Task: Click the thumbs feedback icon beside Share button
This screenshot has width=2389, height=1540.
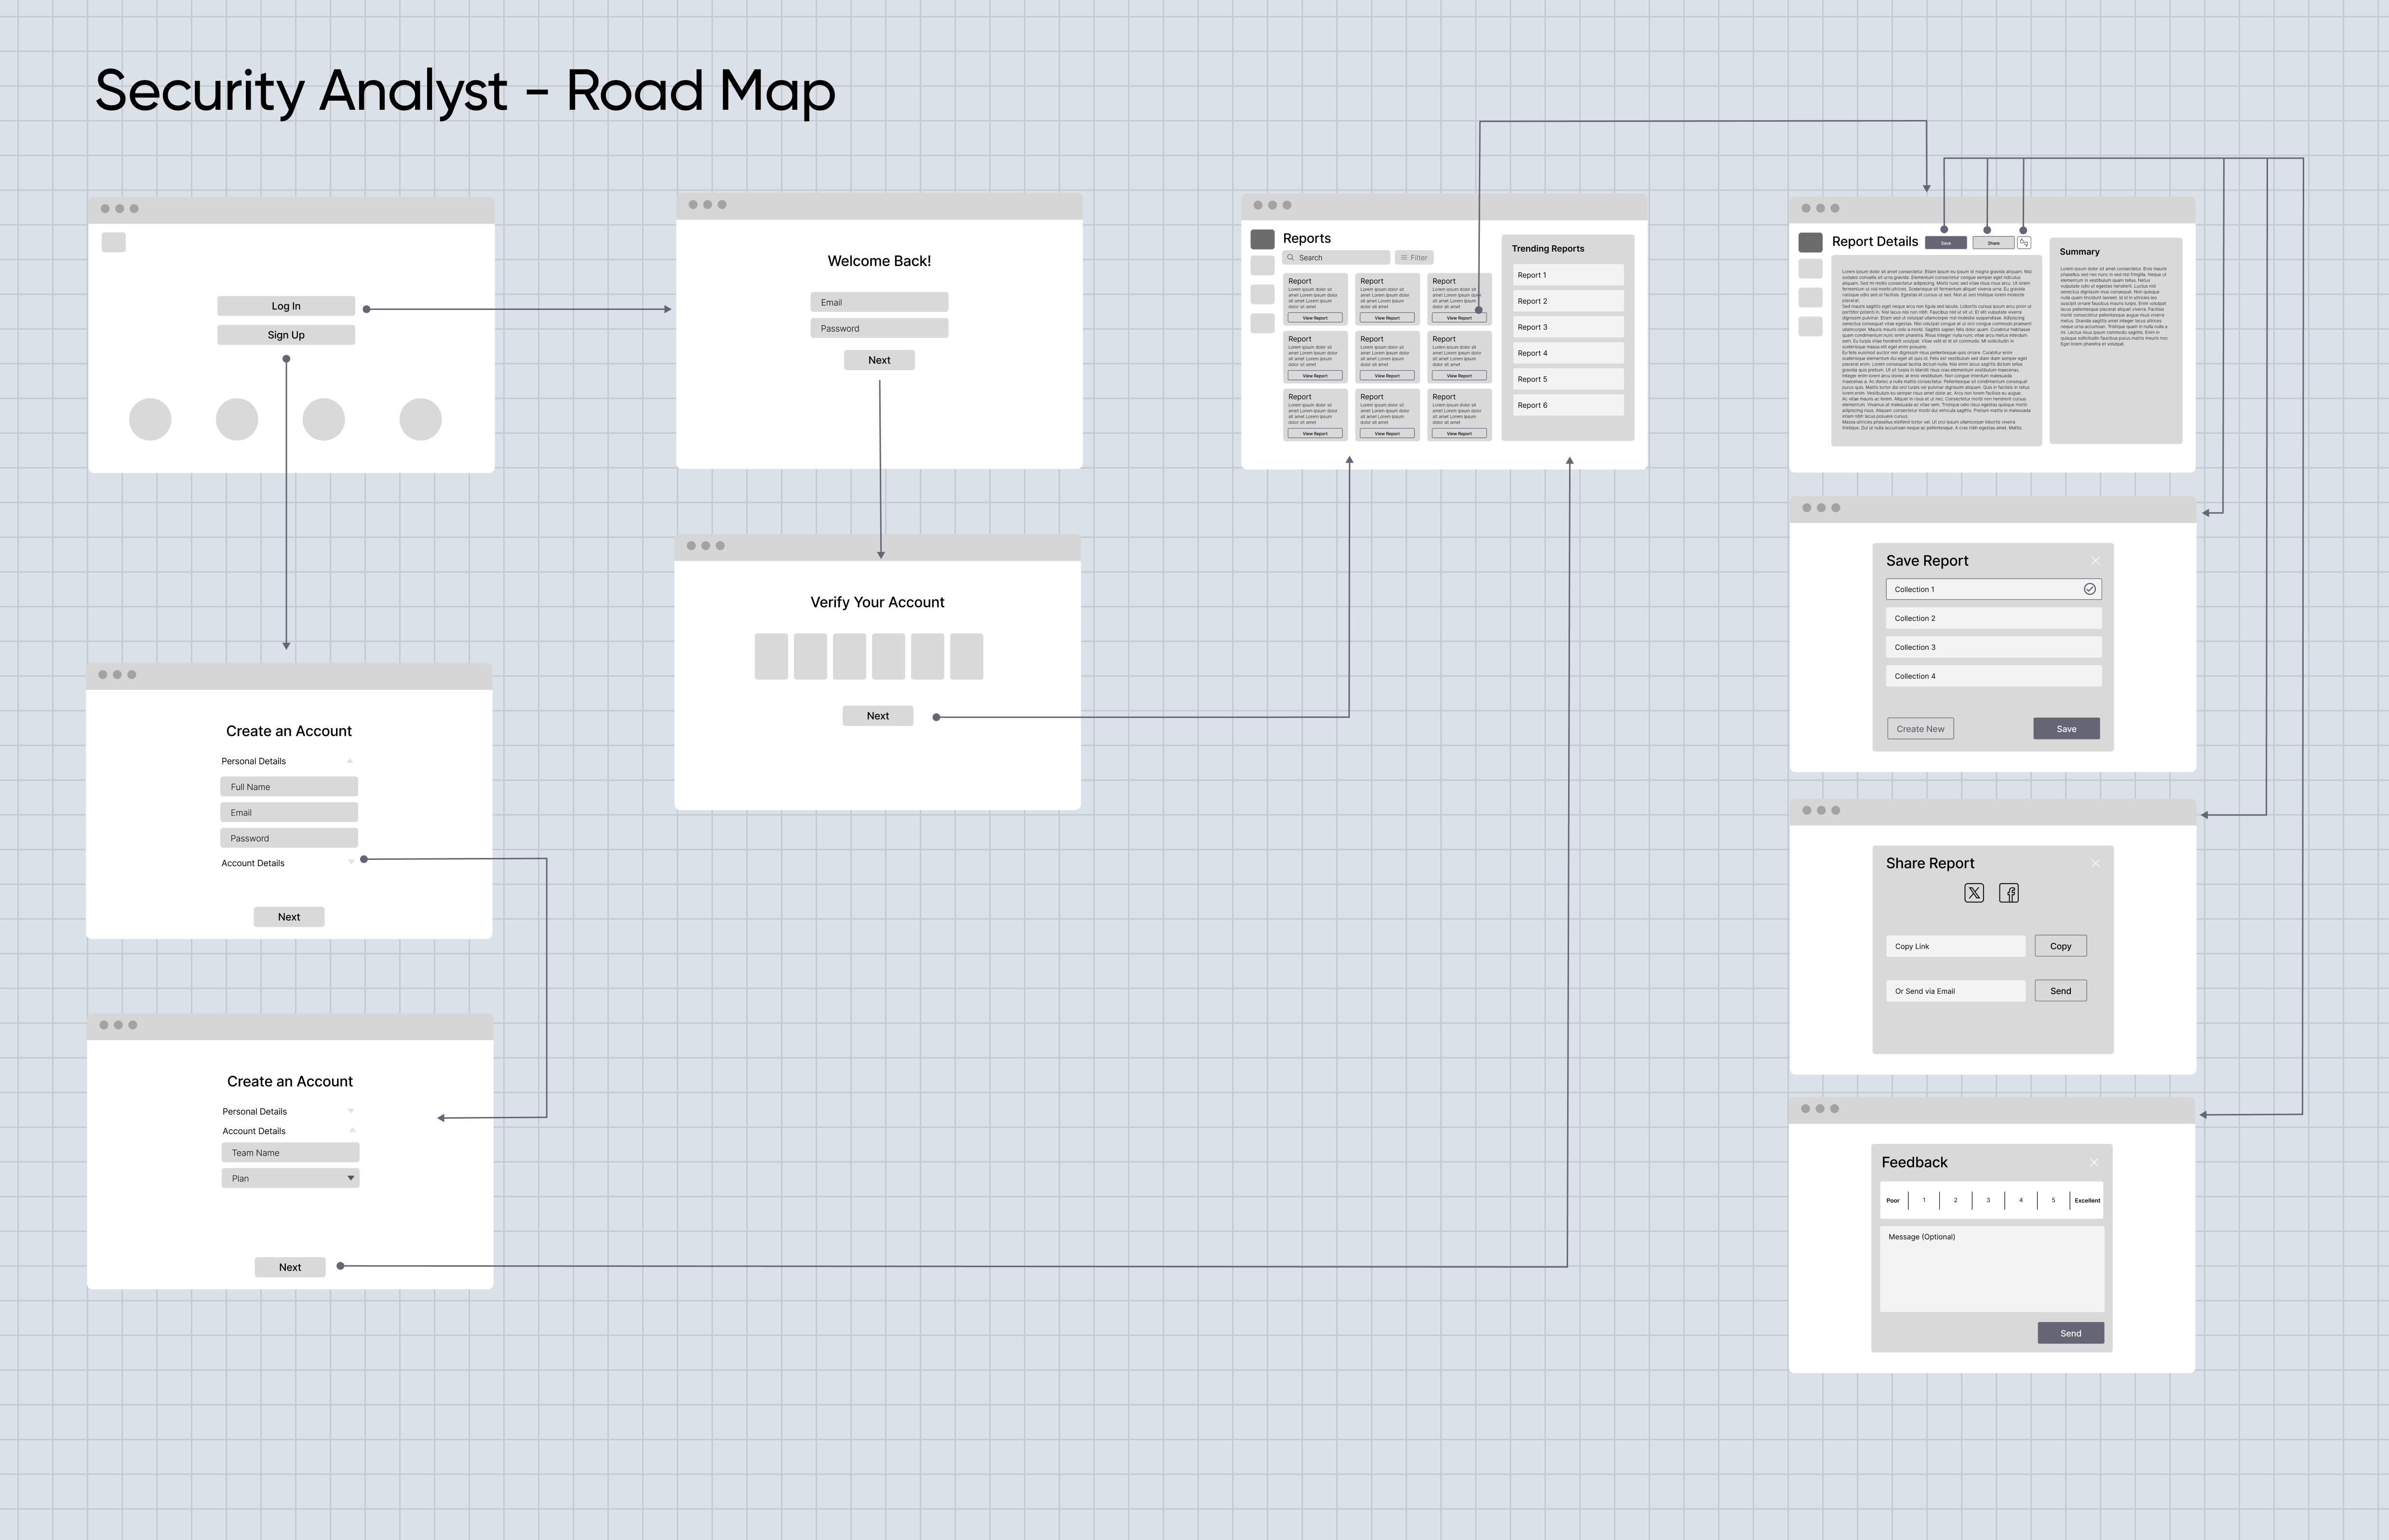Action: tap(2024, 242)
